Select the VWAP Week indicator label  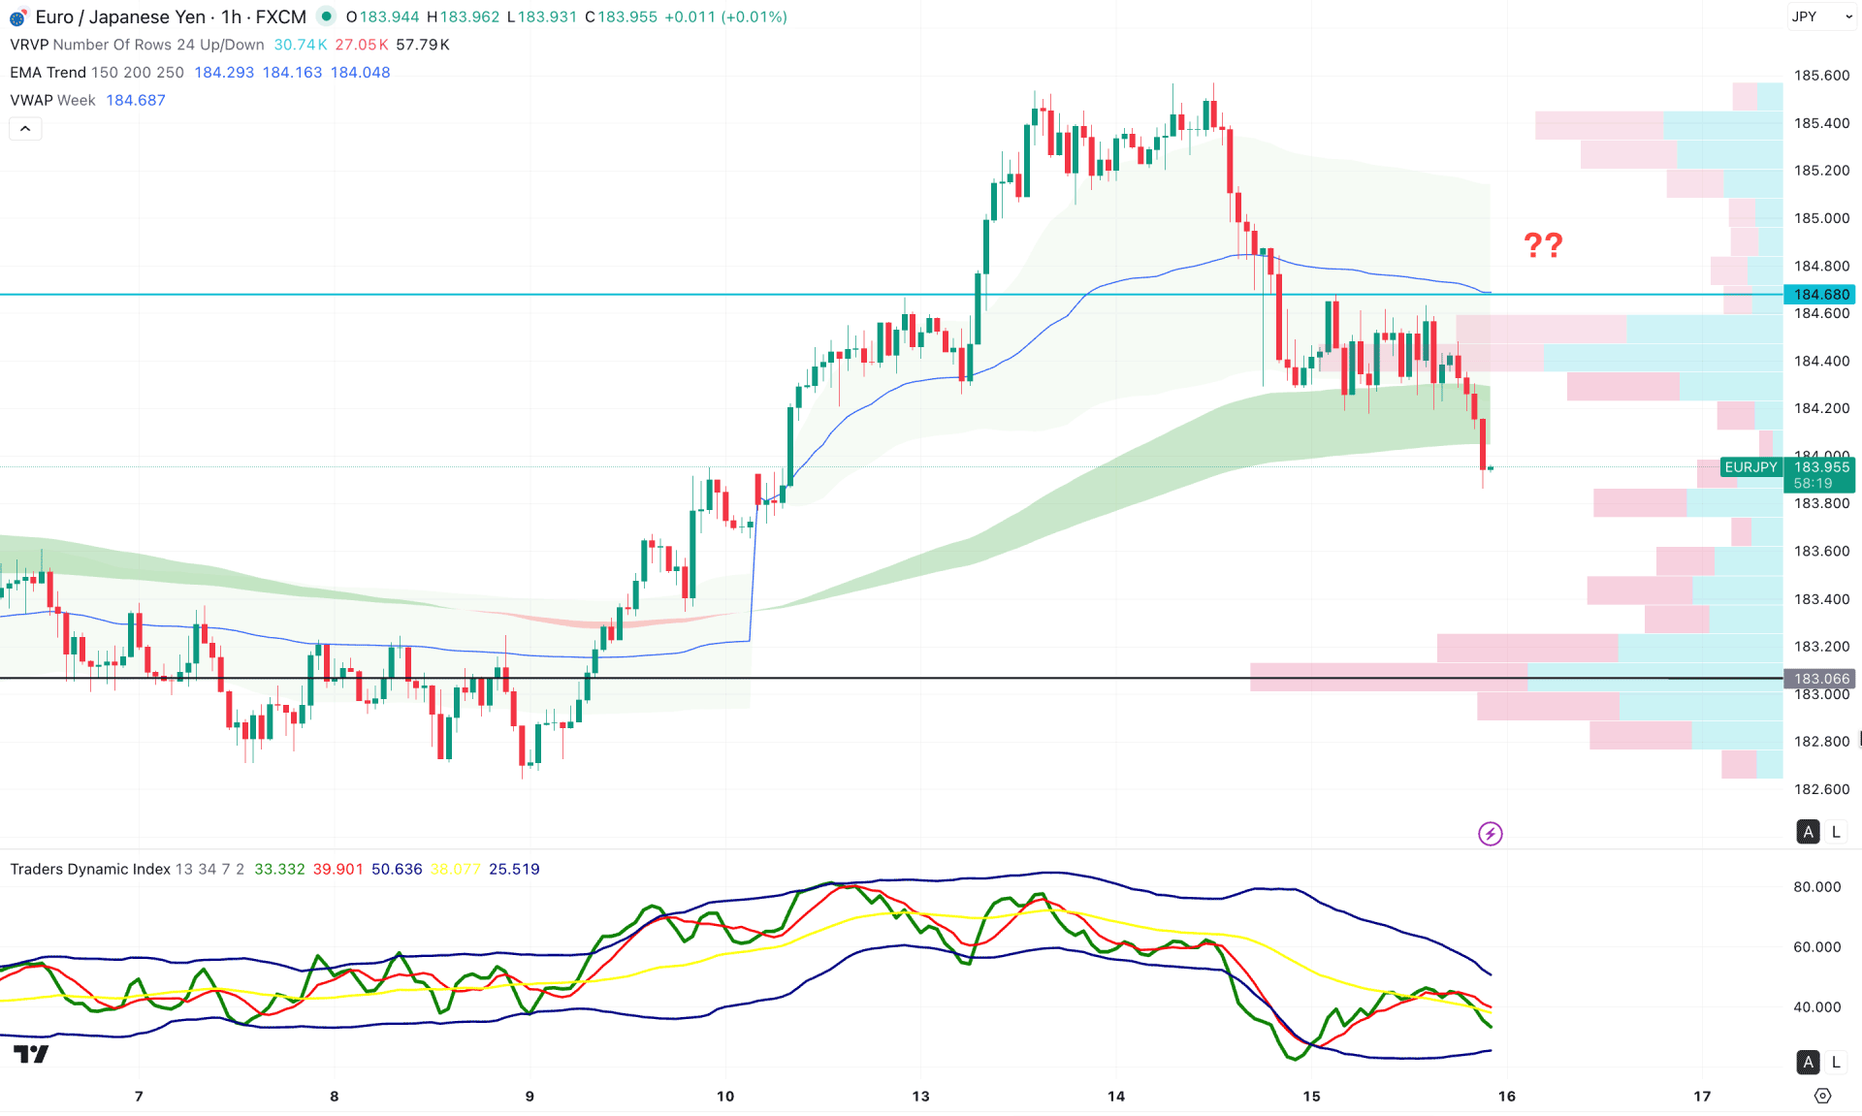pyautogui.click(x=52, y=100)
